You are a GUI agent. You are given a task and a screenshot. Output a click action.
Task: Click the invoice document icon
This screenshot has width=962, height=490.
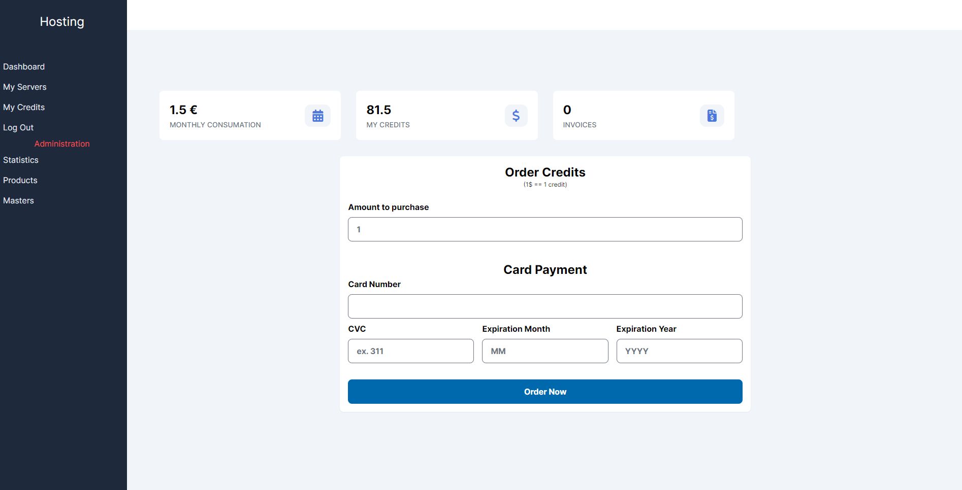coord(712,116)
